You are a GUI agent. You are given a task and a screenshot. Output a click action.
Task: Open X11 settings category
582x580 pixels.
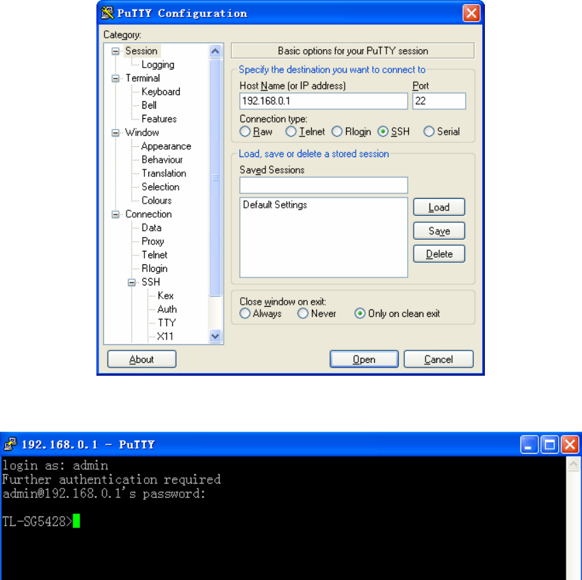(165, 336)
